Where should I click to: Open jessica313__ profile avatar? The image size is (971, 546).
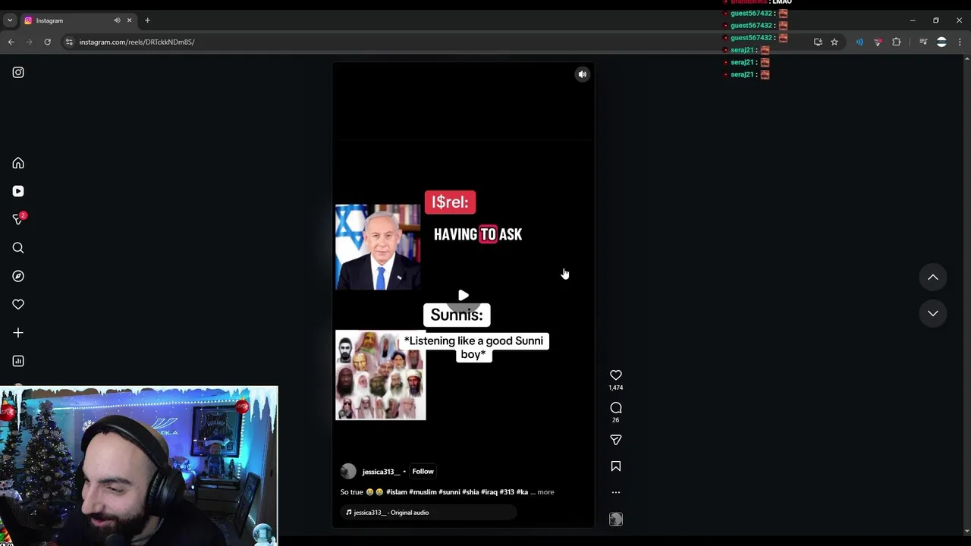click(348, 472)
